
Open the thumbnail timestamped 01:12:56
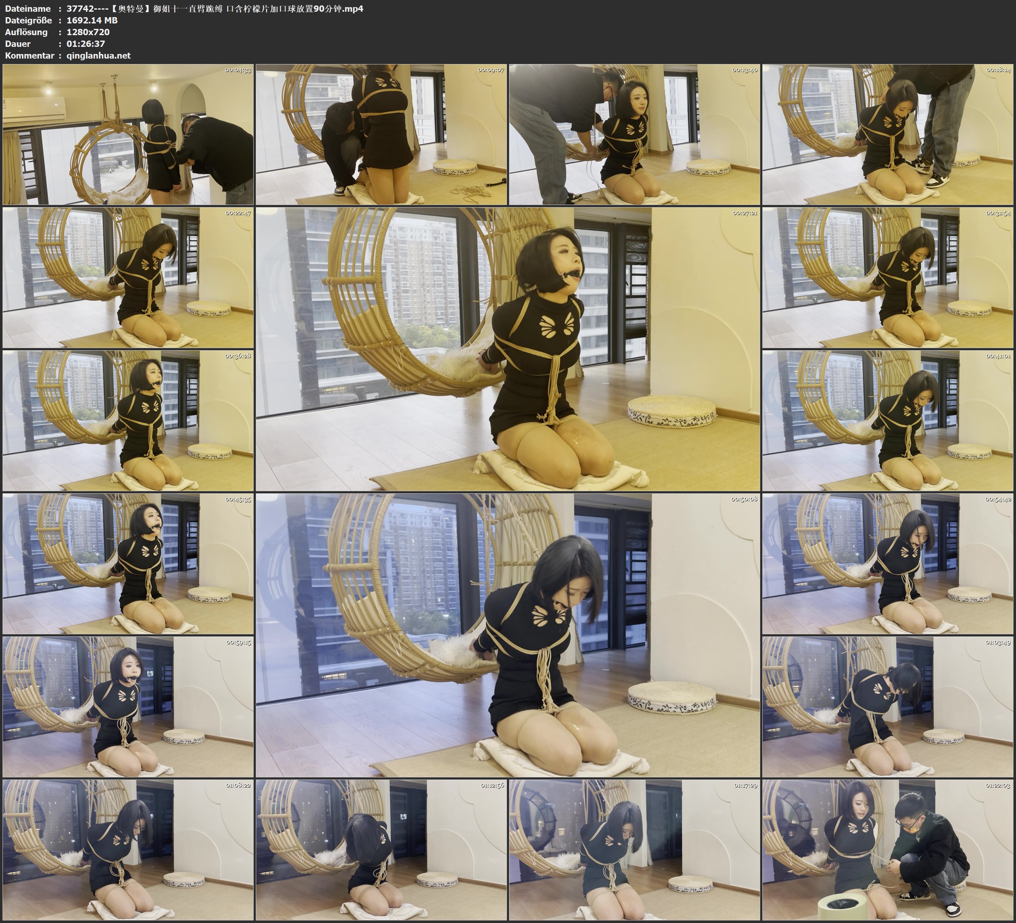pos(381,850)
